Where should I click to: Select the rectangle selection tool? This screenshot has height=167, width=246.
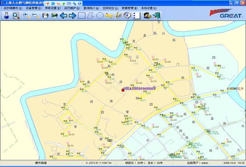click(81, 16)
